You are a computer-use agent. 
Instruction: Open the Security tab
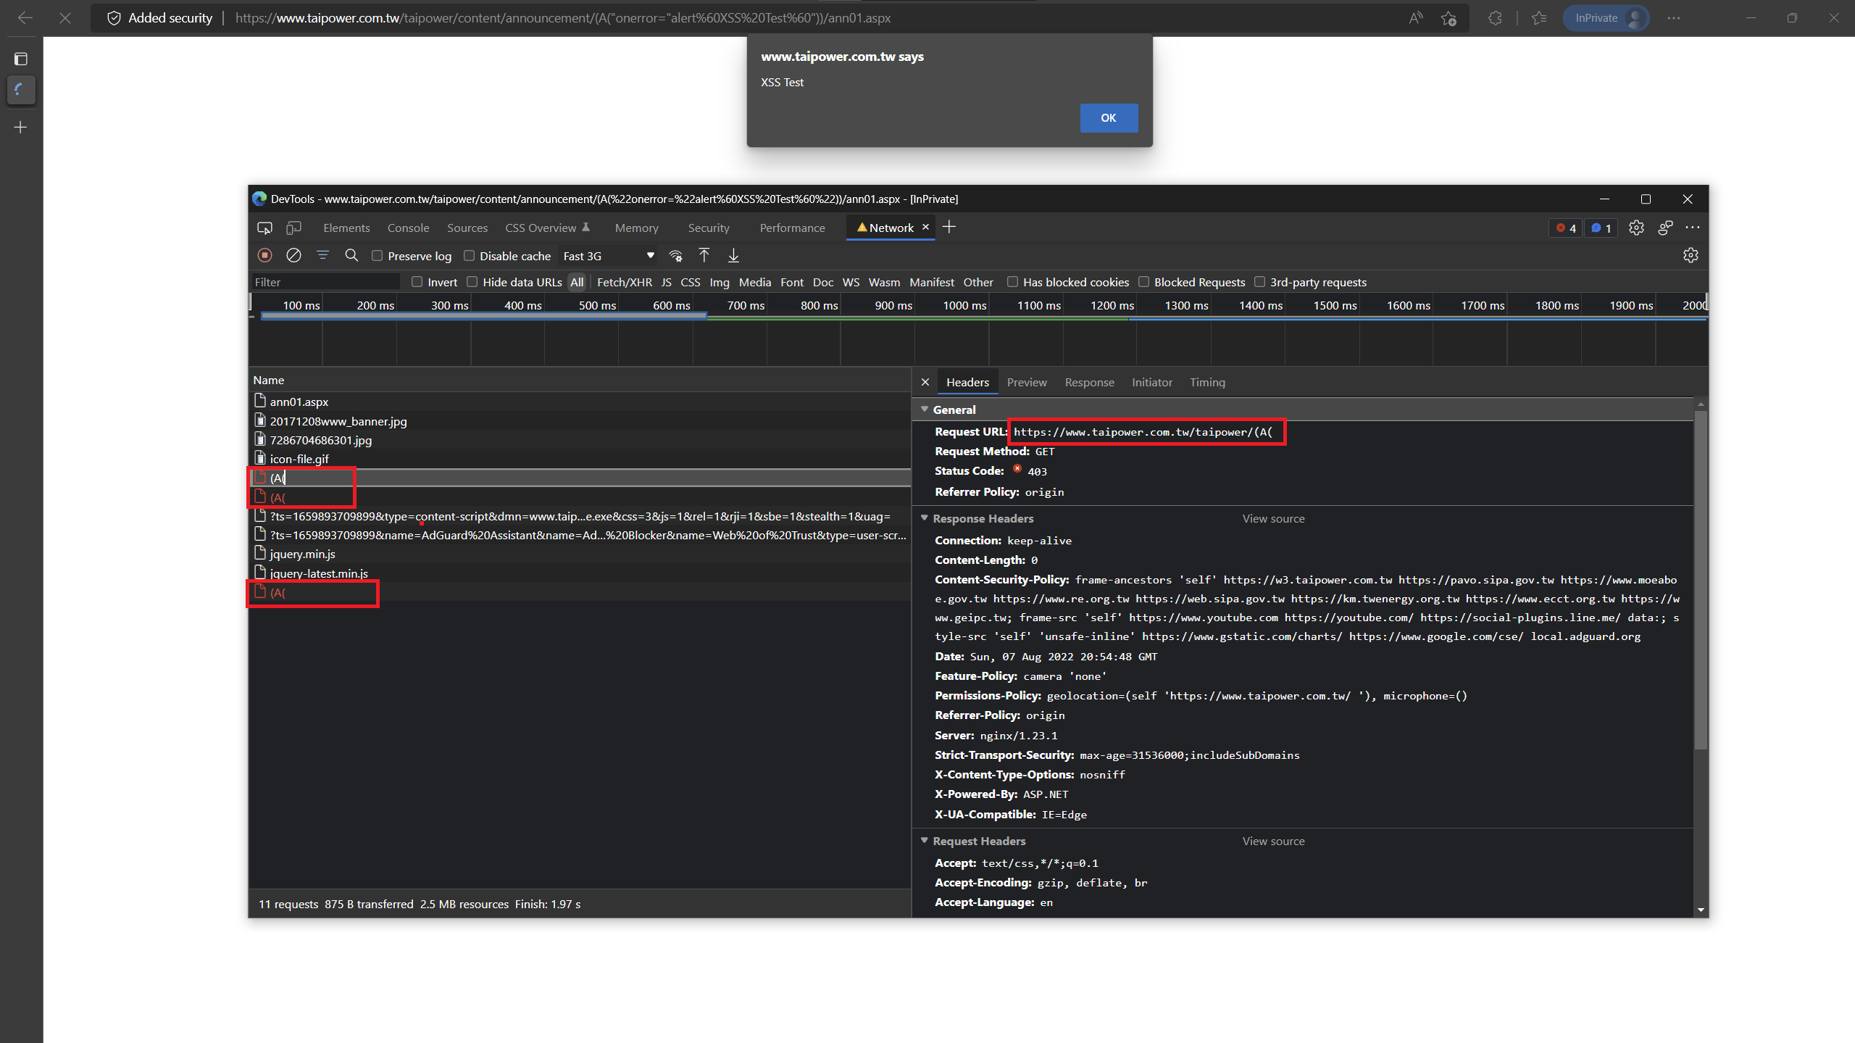click(709, 228)
